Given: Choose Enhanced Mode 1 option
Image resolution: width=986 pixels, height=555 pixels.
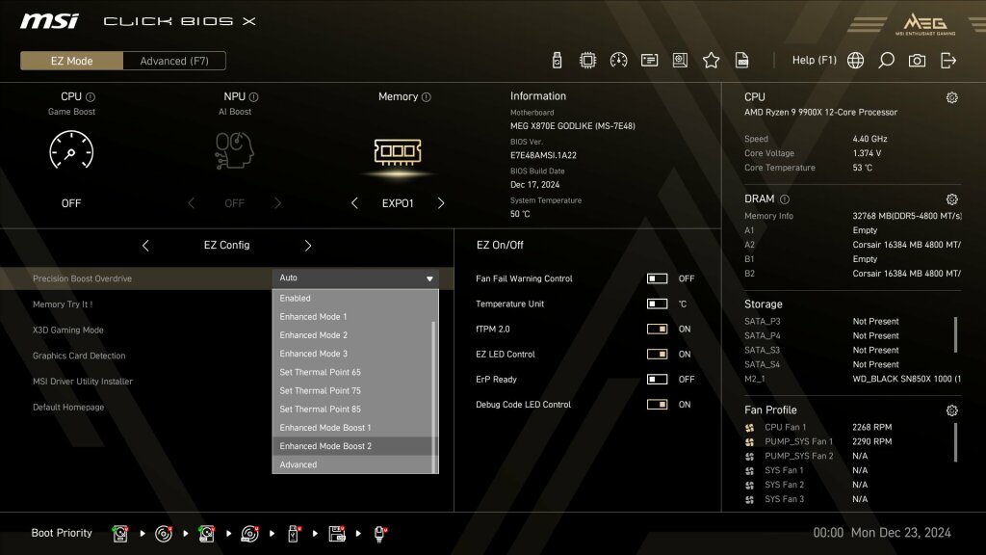Looking at the screenshot, I should (352, 316).
